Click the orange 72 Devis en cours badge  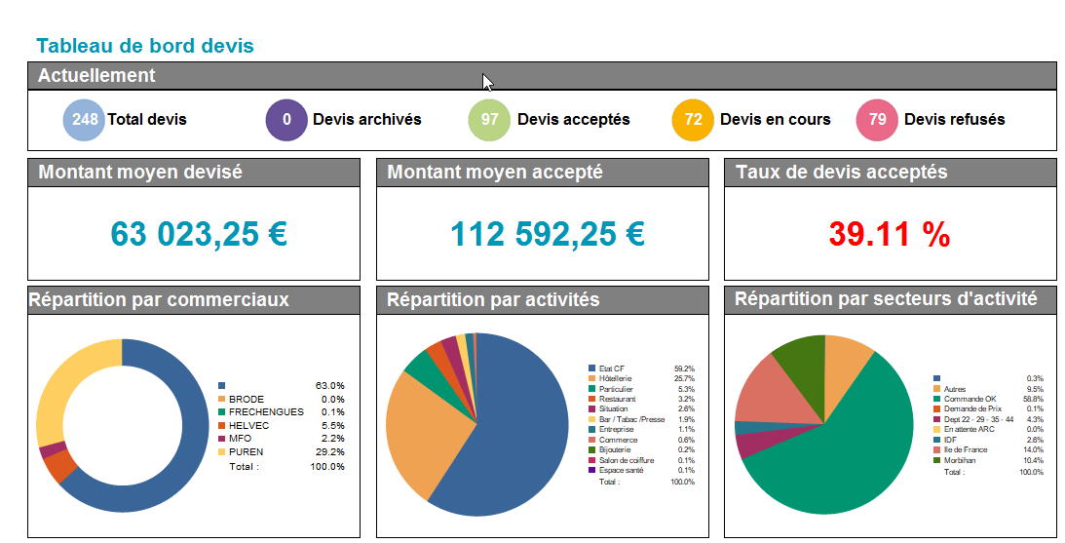[693, 120]
